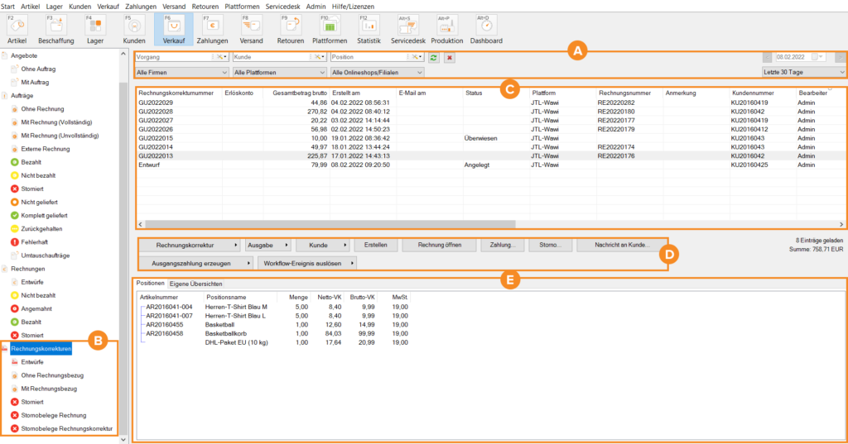Expand the Alle Plattformen dropdown

(x=279, y=73)
